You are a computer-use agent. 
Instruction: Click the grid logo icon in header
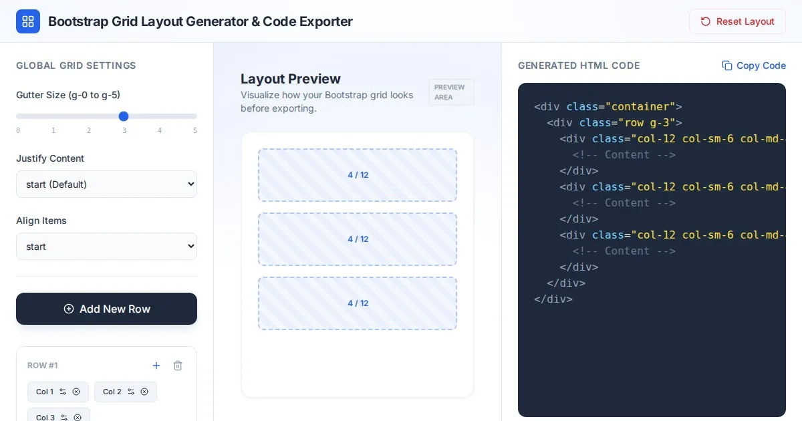coord(28,21)
